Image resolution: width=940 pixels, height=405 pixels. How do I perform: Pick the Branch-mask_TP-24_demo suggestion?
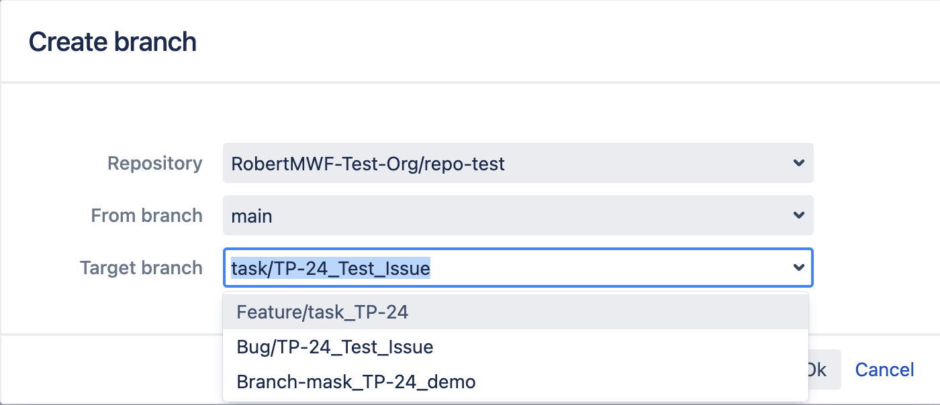pyautogui.click(x=356, y=382)
